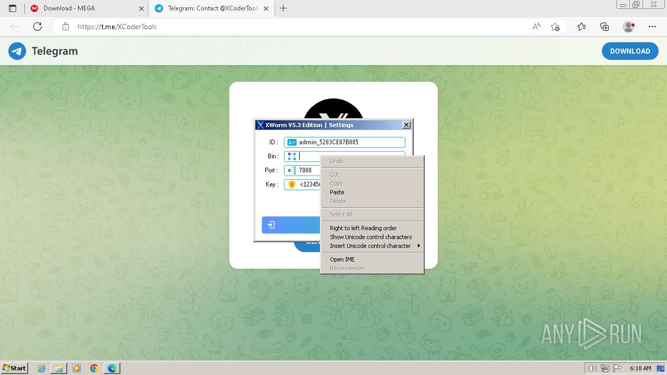Click the blue login button in dialog
Screen dimensions: 667x375
(291, 225)
